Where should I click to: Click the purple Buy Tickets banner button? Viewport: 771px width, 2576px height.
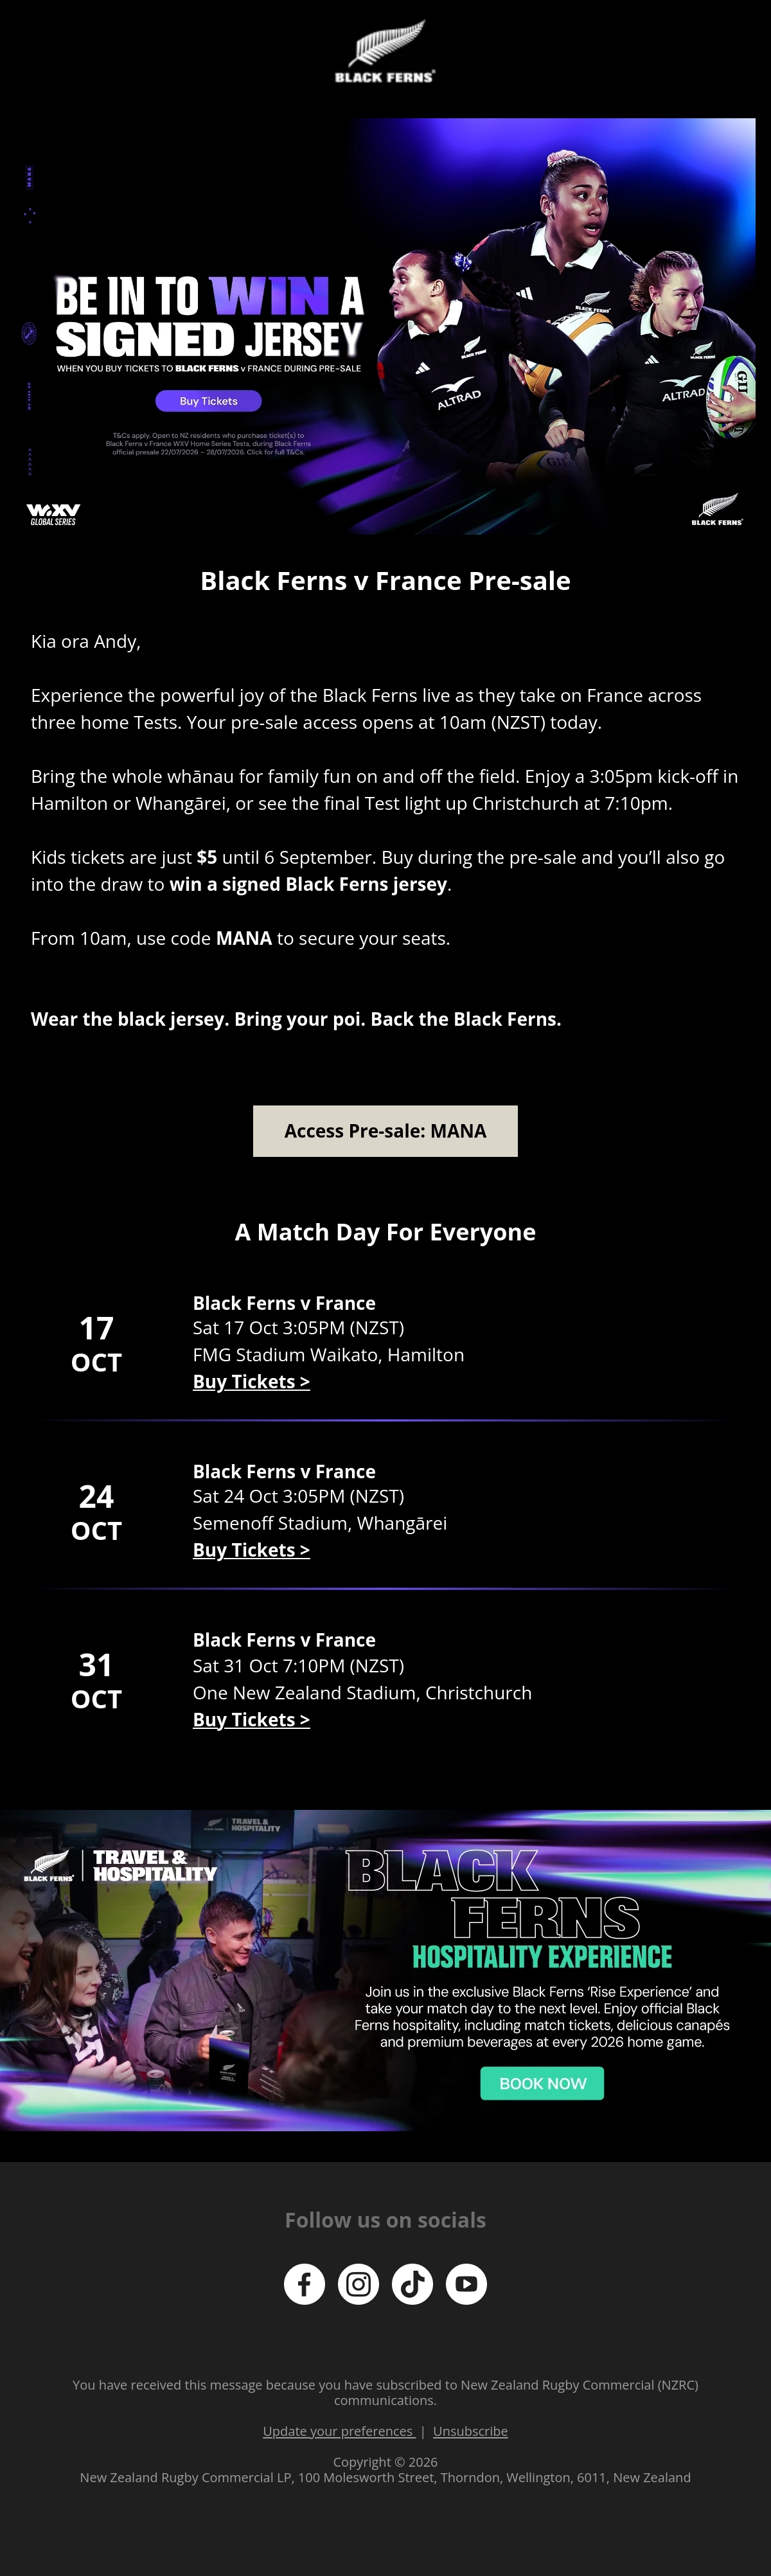208,401
